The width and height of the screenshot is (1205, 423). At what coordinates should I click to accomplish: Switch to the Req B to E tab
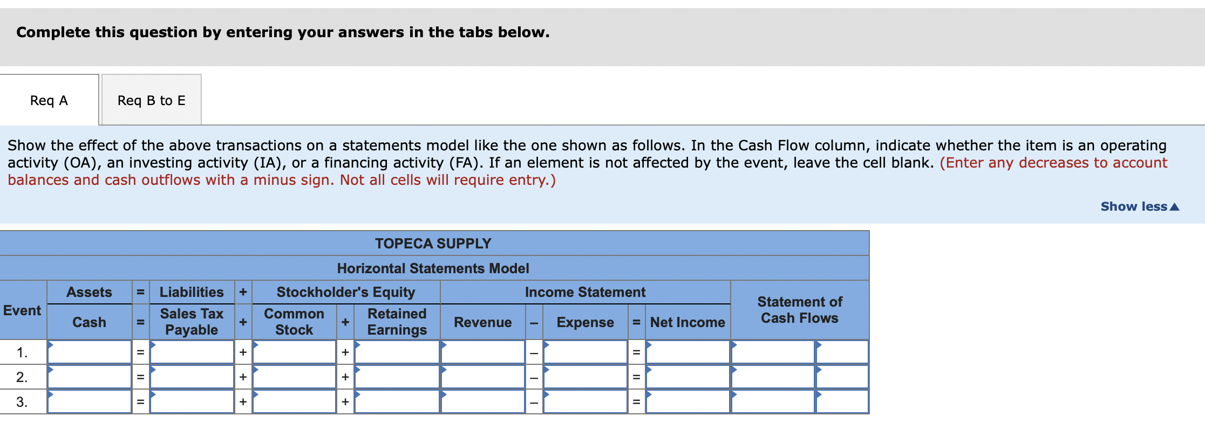click(x=151, y=100)
